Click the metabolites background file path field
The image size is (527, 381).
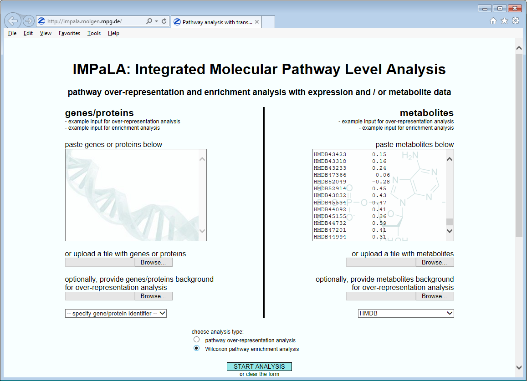(381, 296)
